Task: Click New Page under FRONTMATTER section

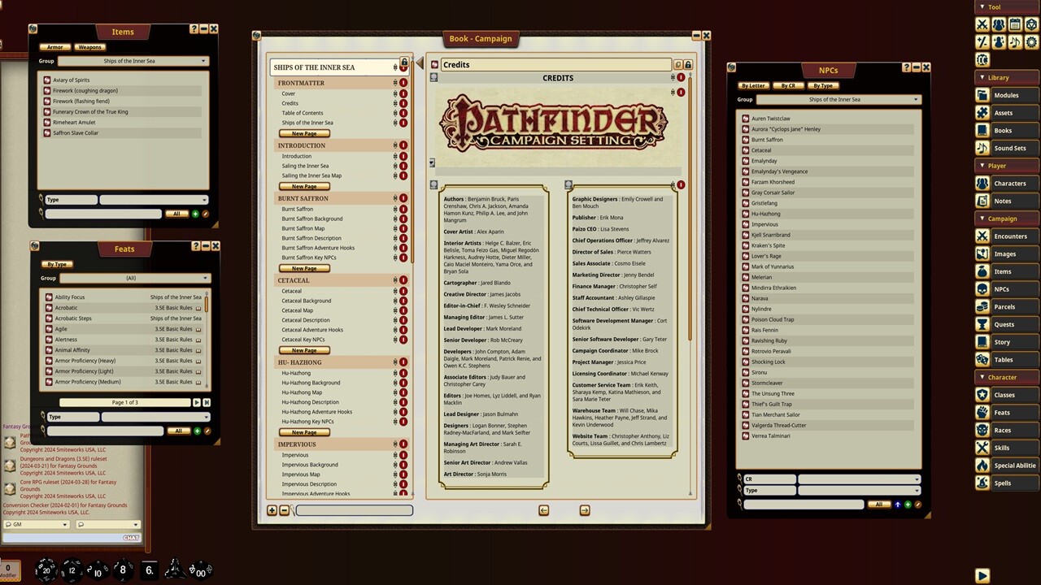Action: click(303, 132)
